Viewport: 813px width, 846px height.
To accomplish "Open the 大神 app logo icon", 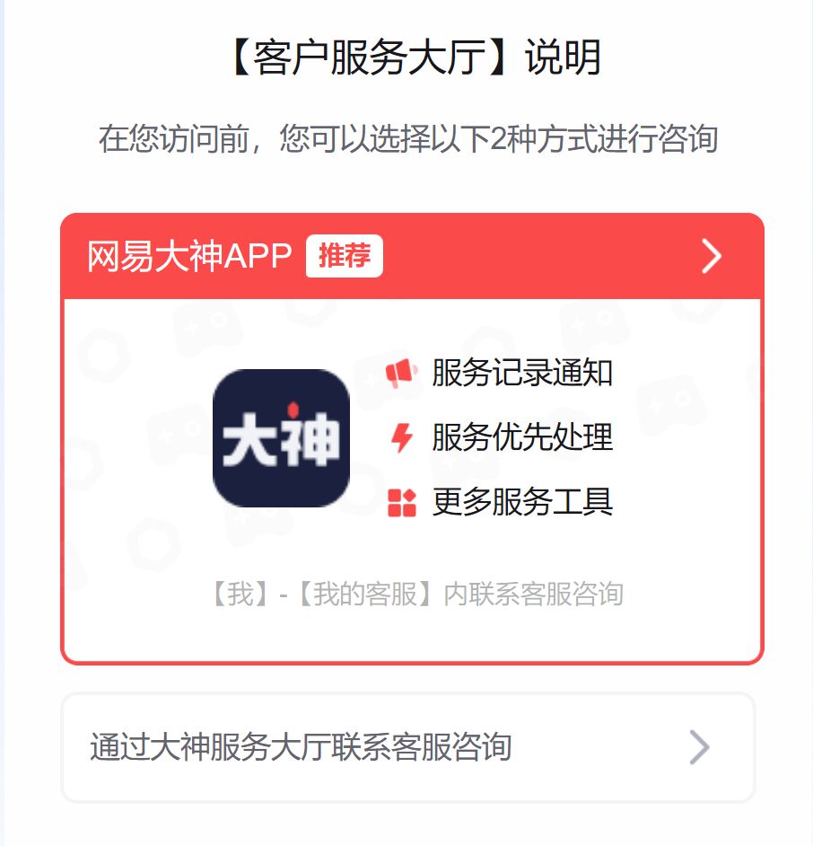I will 282,438.
